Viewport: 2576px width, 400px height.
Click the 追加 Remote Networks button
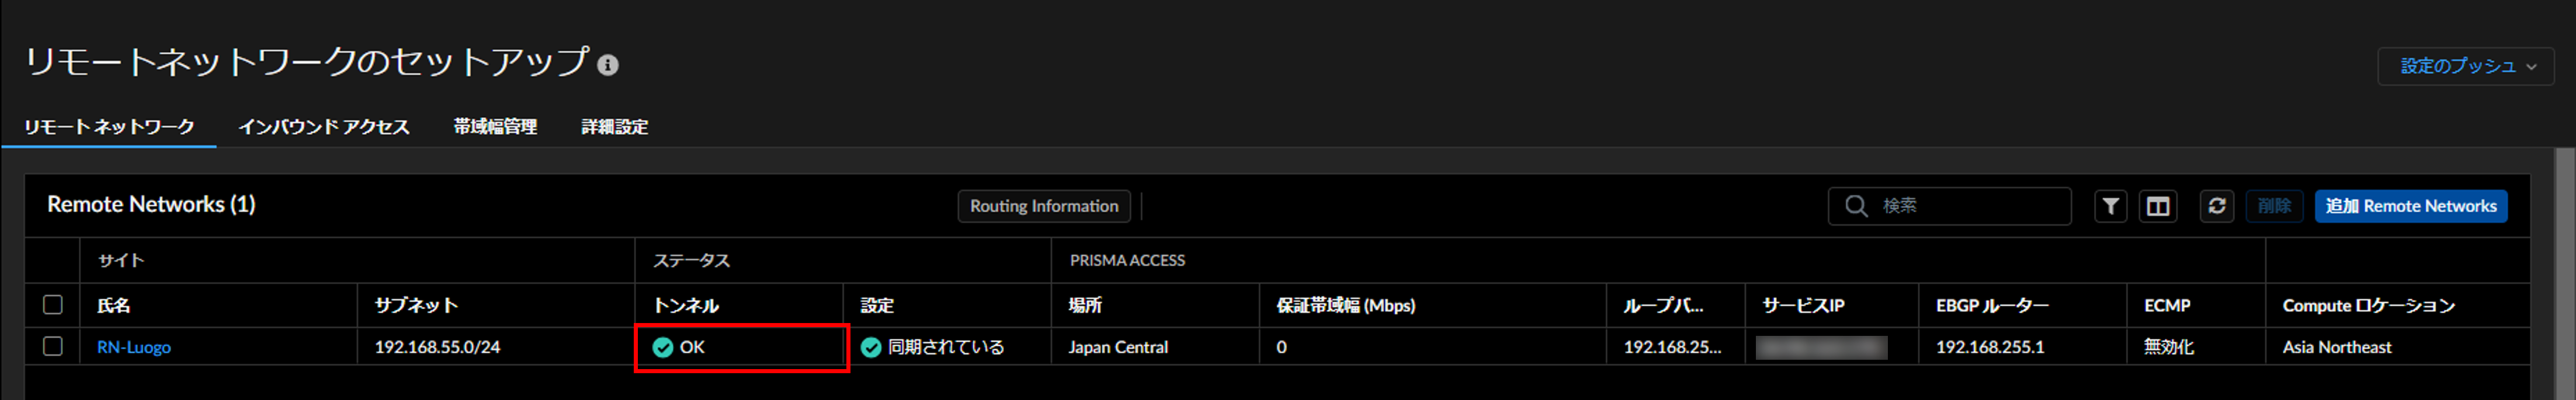2411,206
